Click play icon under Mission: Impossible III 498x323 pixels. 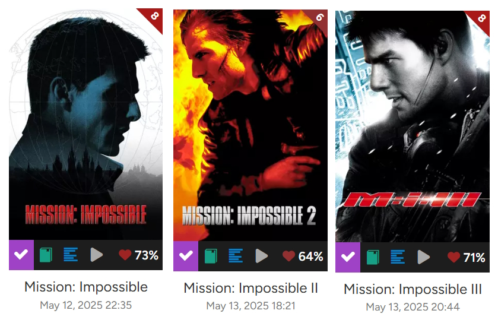[x=423, y=257]
